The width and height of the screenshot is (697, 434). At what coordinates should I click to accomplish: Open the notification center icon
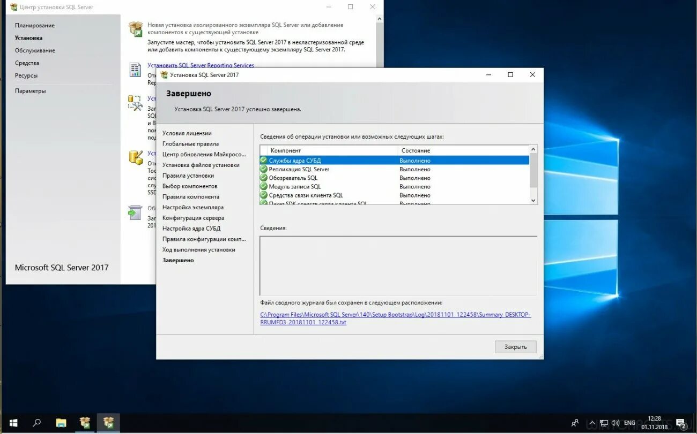coord(680,423)
